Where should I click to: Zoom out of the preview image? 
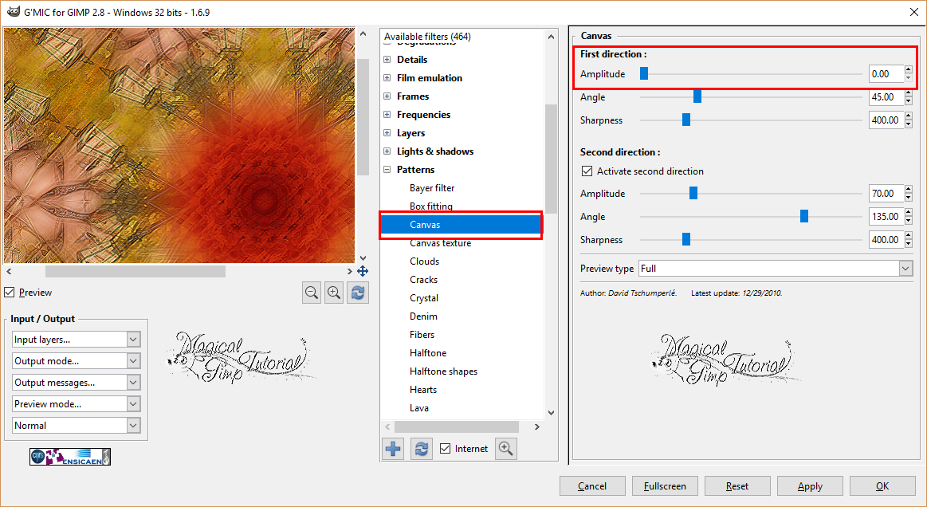pos(311,292)
